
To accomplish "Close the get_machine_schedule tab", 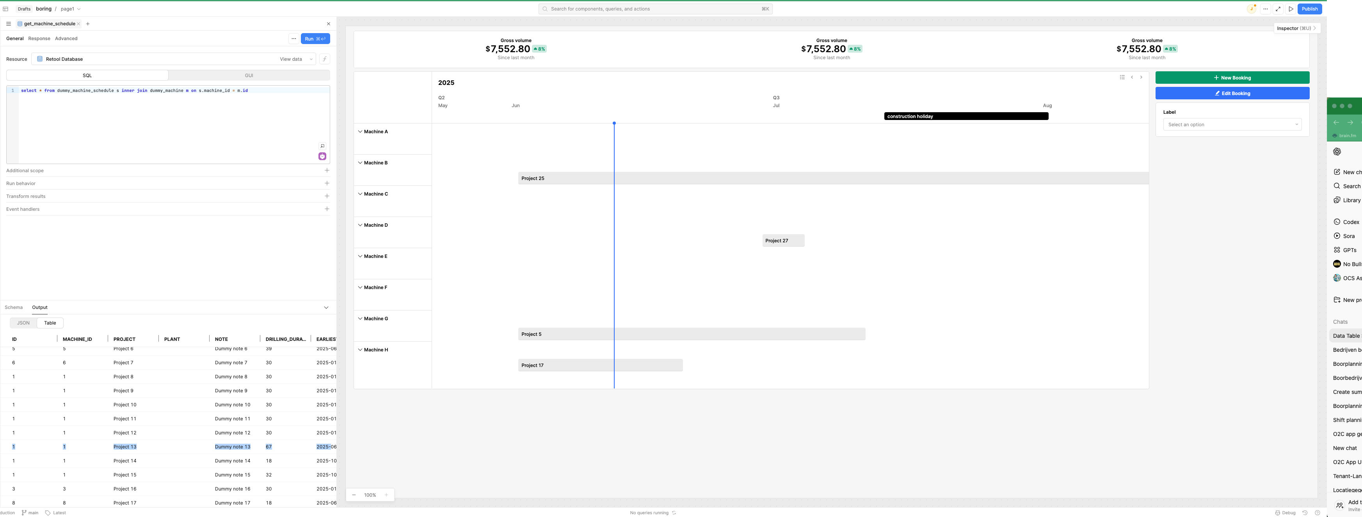I will point(78,24).
